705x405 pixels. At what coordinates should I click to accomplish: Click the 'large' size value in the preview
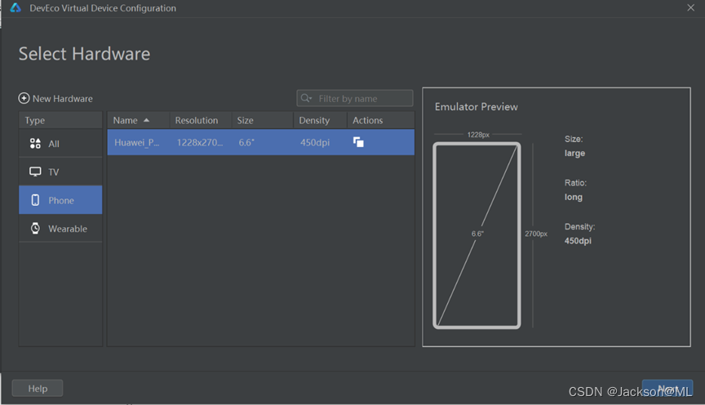[574, 154]
